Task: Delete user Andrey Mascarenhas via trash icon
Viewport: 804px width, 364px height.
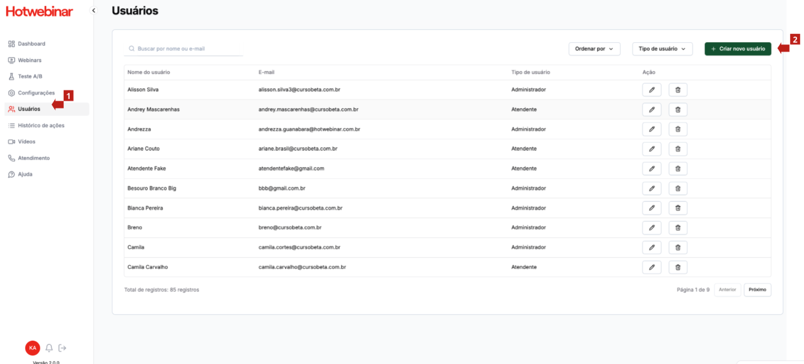Action: 678,110
